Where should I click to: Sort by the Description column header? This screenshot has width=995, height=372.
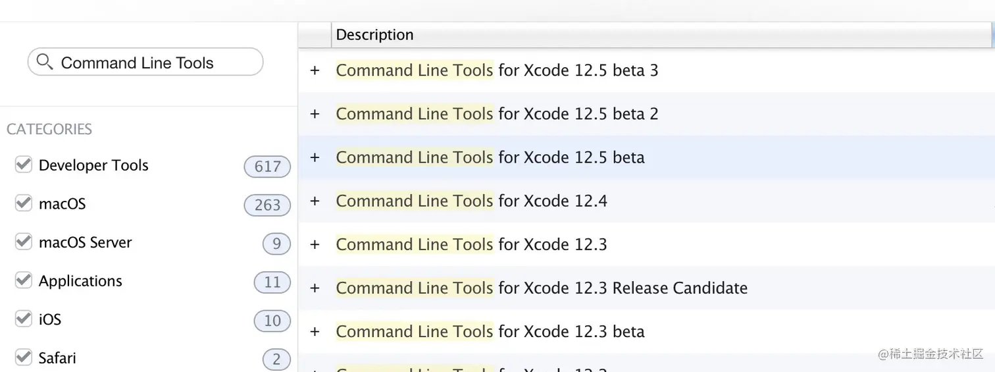coord(374,35)
